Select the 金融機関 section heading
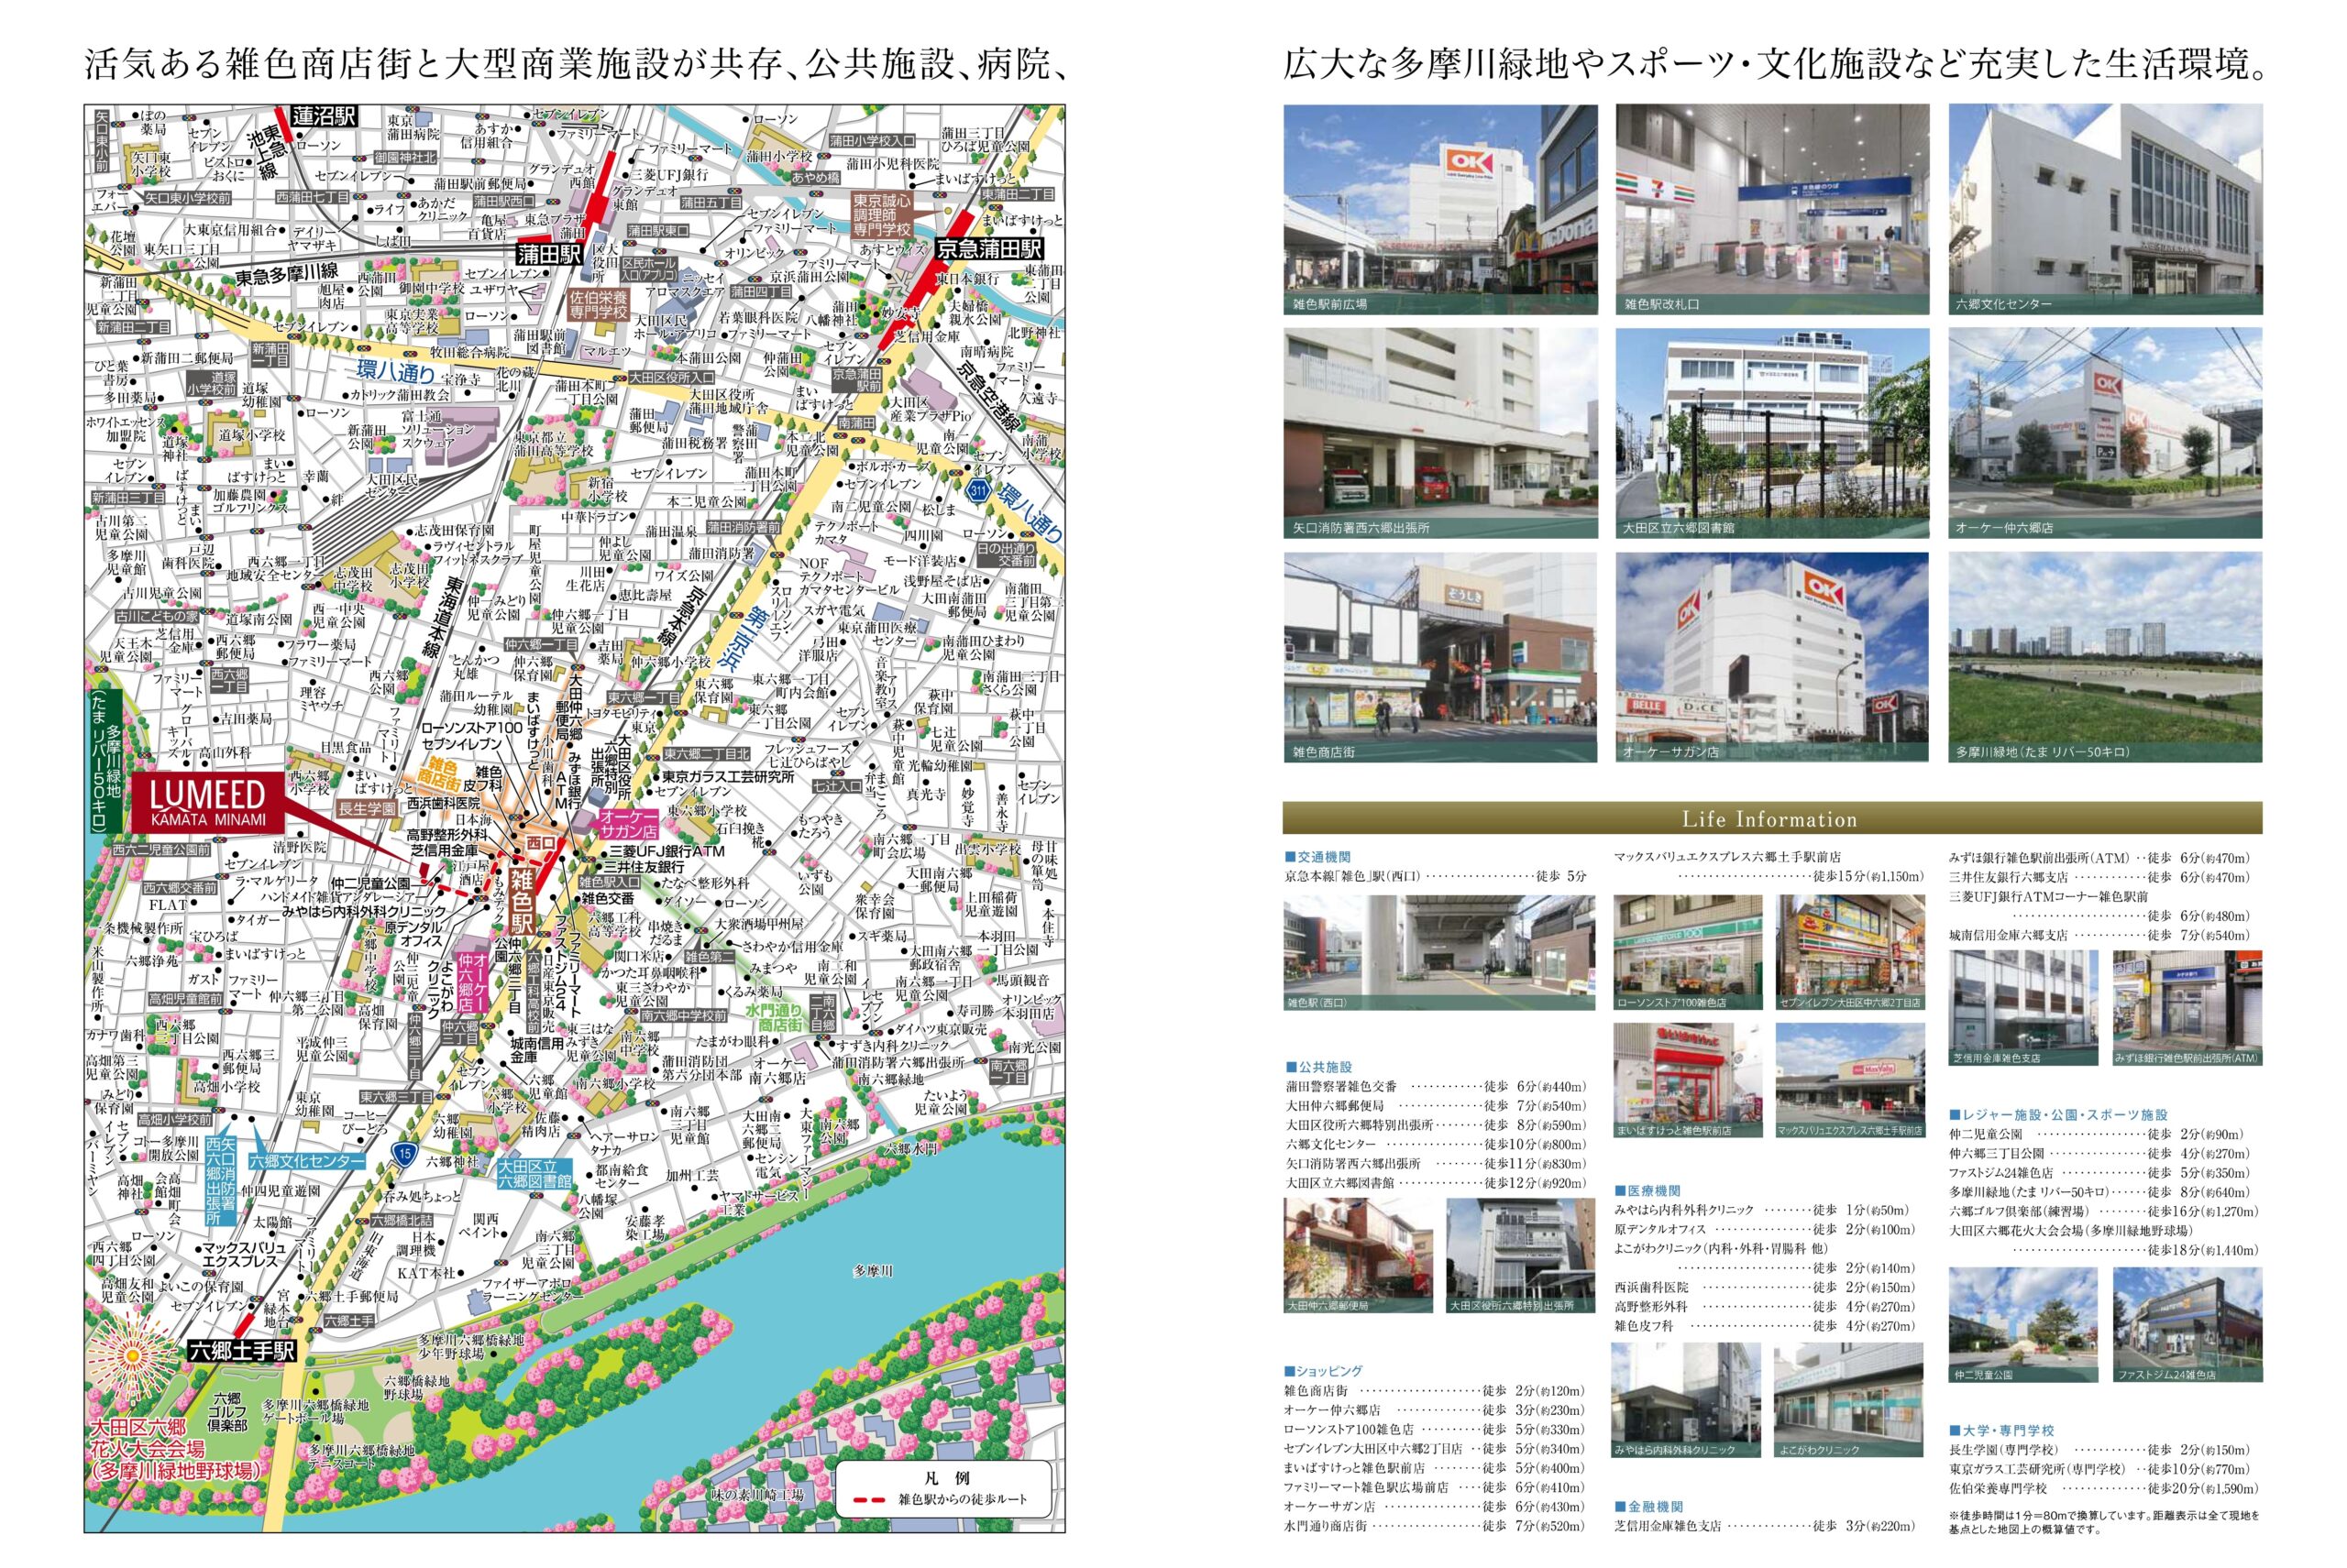Viewport: 2347px width, 1568px height. point(1647,1507)
